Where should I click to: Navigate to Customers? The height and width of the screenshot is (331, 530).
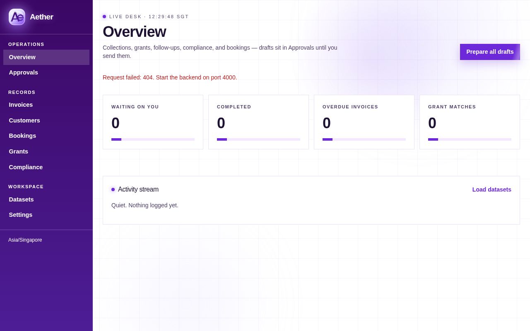click(46, 120)
